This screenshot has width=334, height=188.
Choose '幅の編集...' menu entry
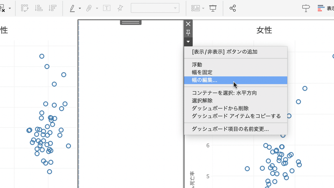(235, 80)
